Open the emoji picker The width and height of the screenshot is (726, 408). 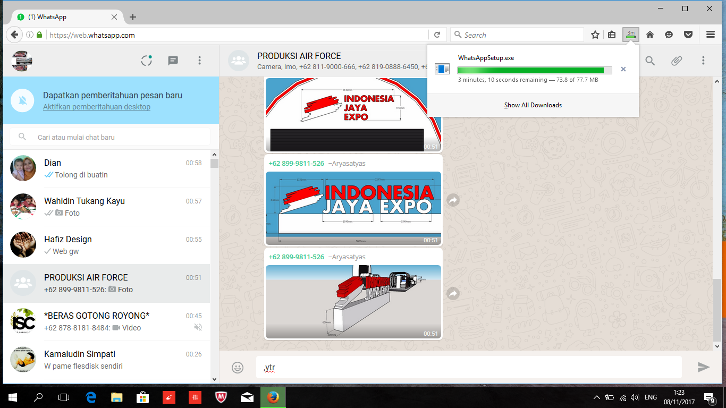pyautogui.click(x=238, y=367)
